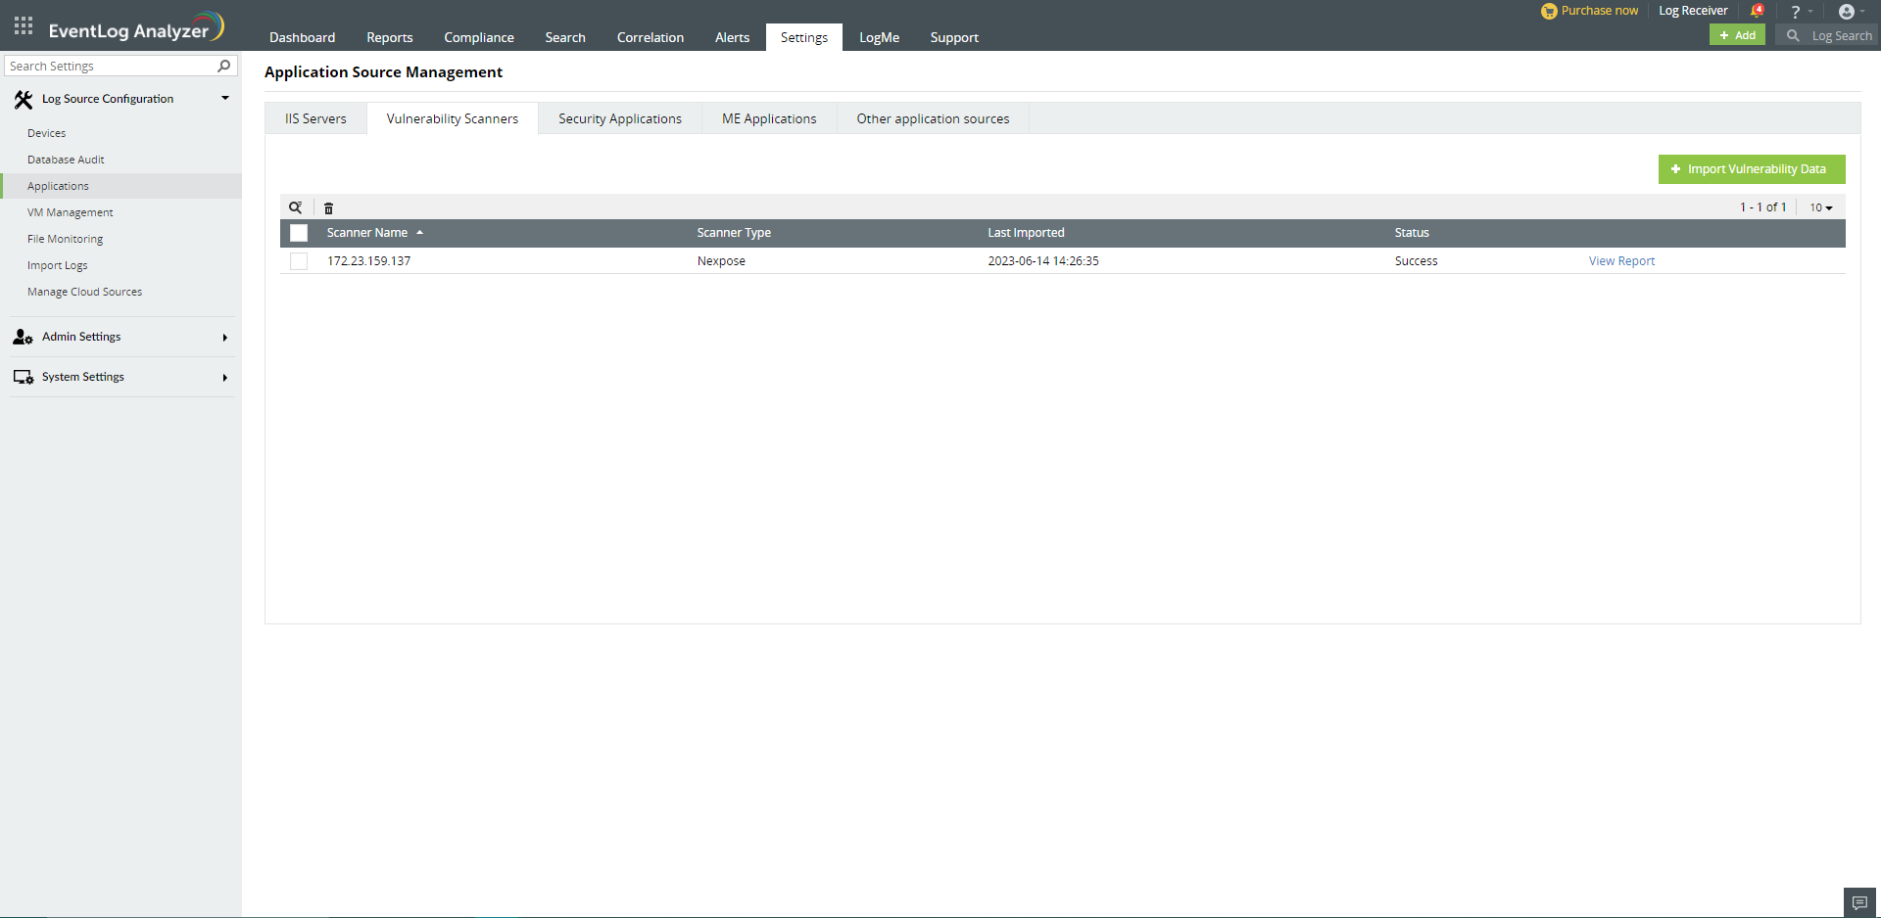
Task: Open the help question mark menu
Action: pyautogui.click(x=1796, y=11)
